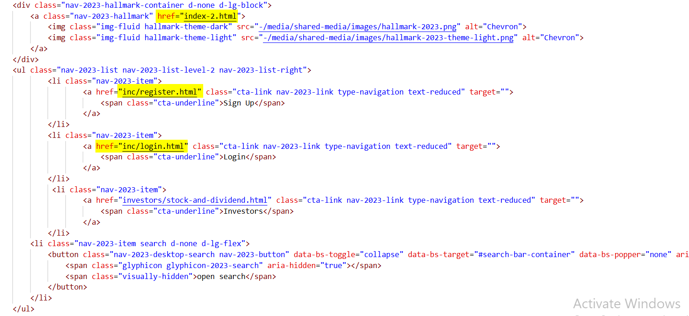The height and width of the screenshot is (316, 689).
Task: Click the '#search-bar-container' target value
Action: point(524,254)
